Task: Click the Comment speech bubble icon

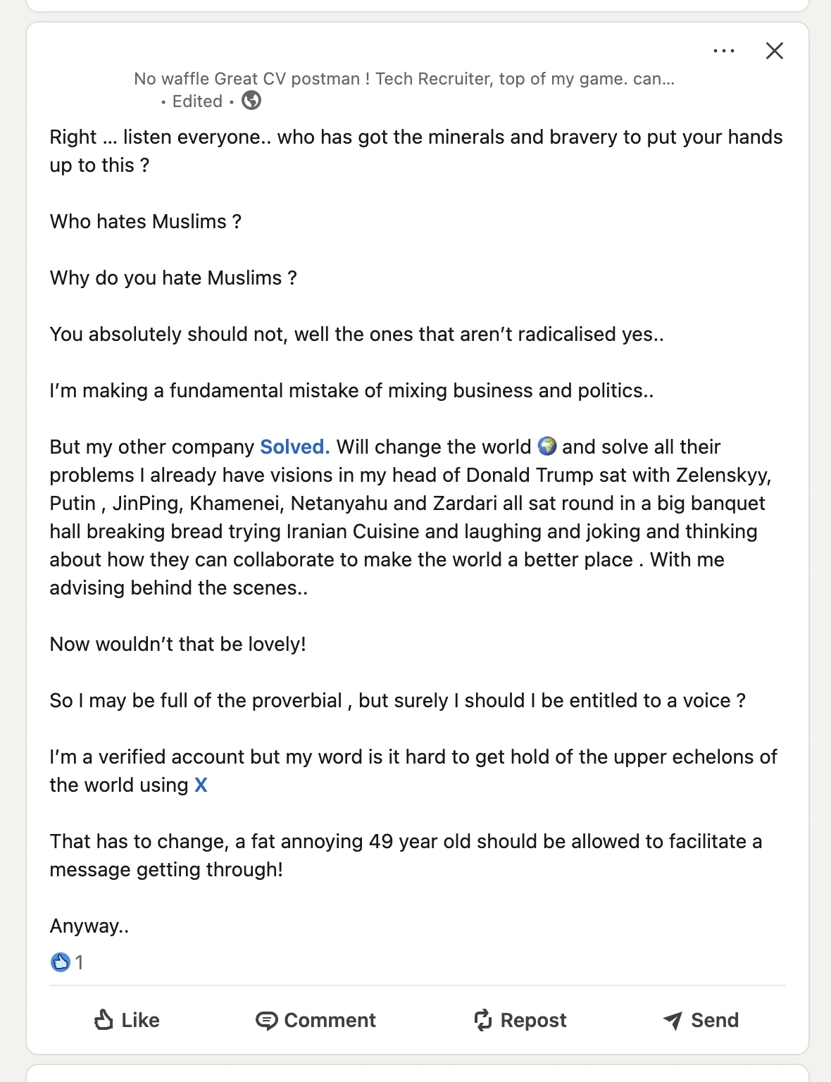Action: (x=266, y=1020)
